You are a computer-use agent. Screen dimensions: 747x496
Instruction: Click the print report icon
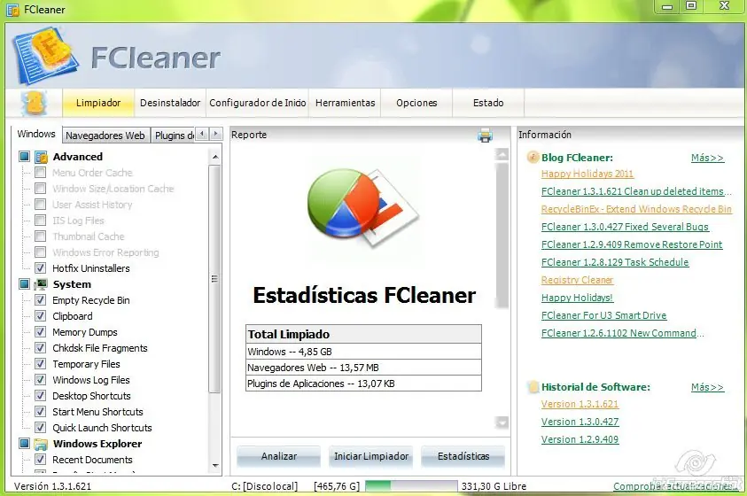(485, 136)
